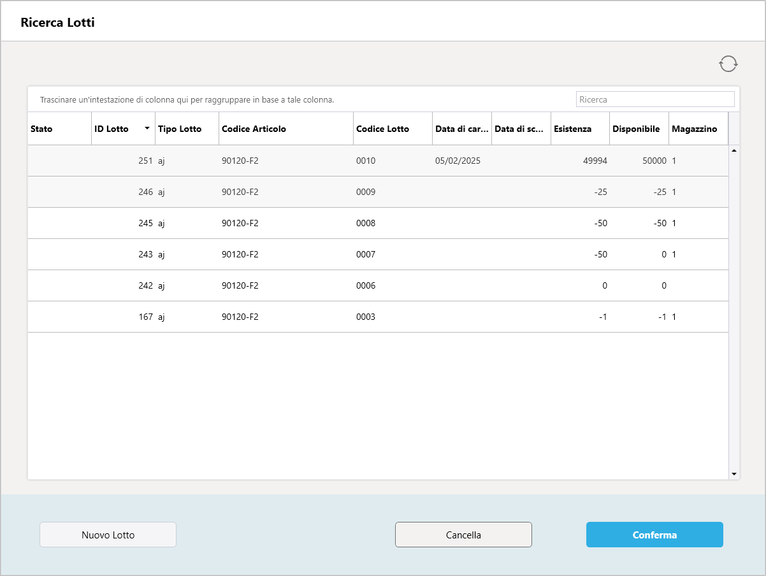Click Esistenza value -25
The image size is (766, 576).
pos(600,192)
